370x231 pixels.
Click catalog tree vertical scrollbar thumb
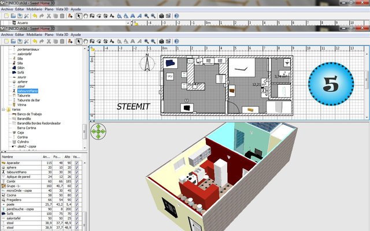tap(84, 132)
